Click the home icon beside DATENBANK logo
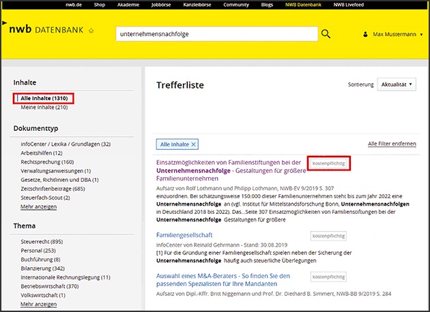 91,31
